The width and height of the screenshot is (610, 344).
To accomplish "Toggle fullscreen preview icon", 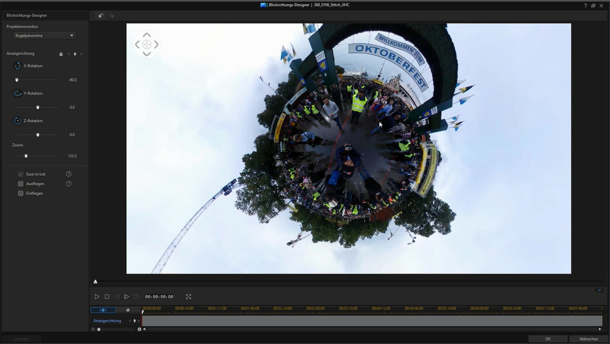I will point(189,297).
